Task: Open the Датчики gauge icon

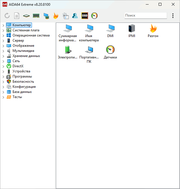Action: 110,50
